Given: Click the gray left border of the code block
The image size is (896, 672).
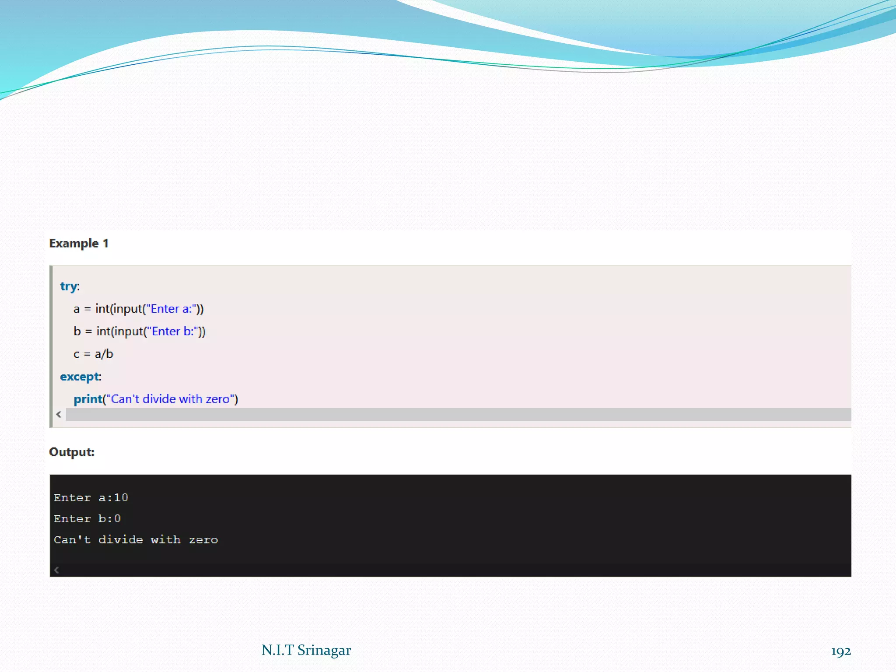Looking at the screenshot, I should pyautogui.click(x=51, y=346).
